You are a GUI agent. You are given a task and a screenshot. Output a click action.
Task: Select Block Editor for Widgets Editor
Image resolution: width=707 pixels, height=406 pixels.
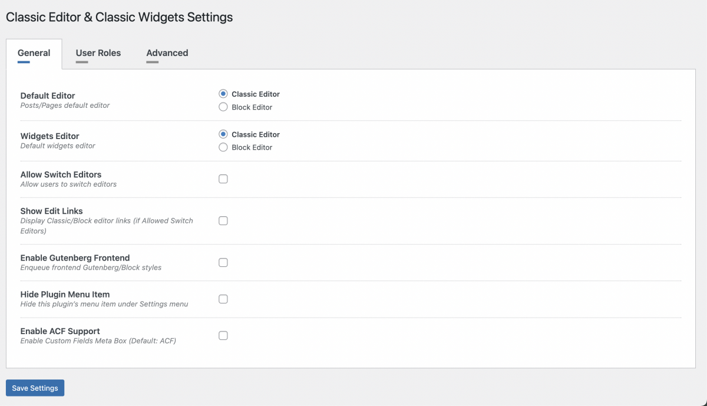click(223, 147)
